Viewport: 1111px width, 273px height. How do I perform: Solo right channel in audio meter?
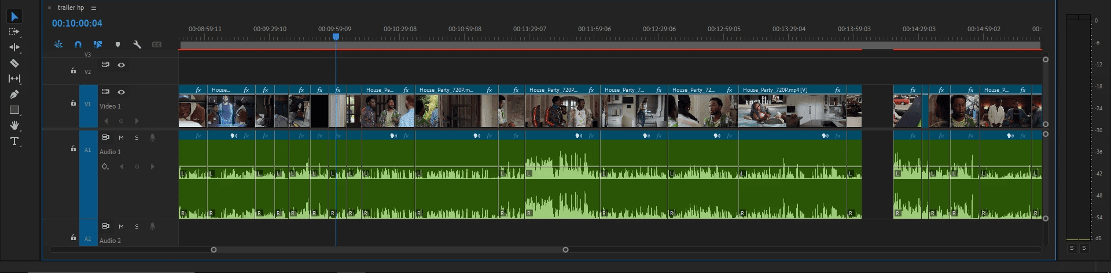1084,248
